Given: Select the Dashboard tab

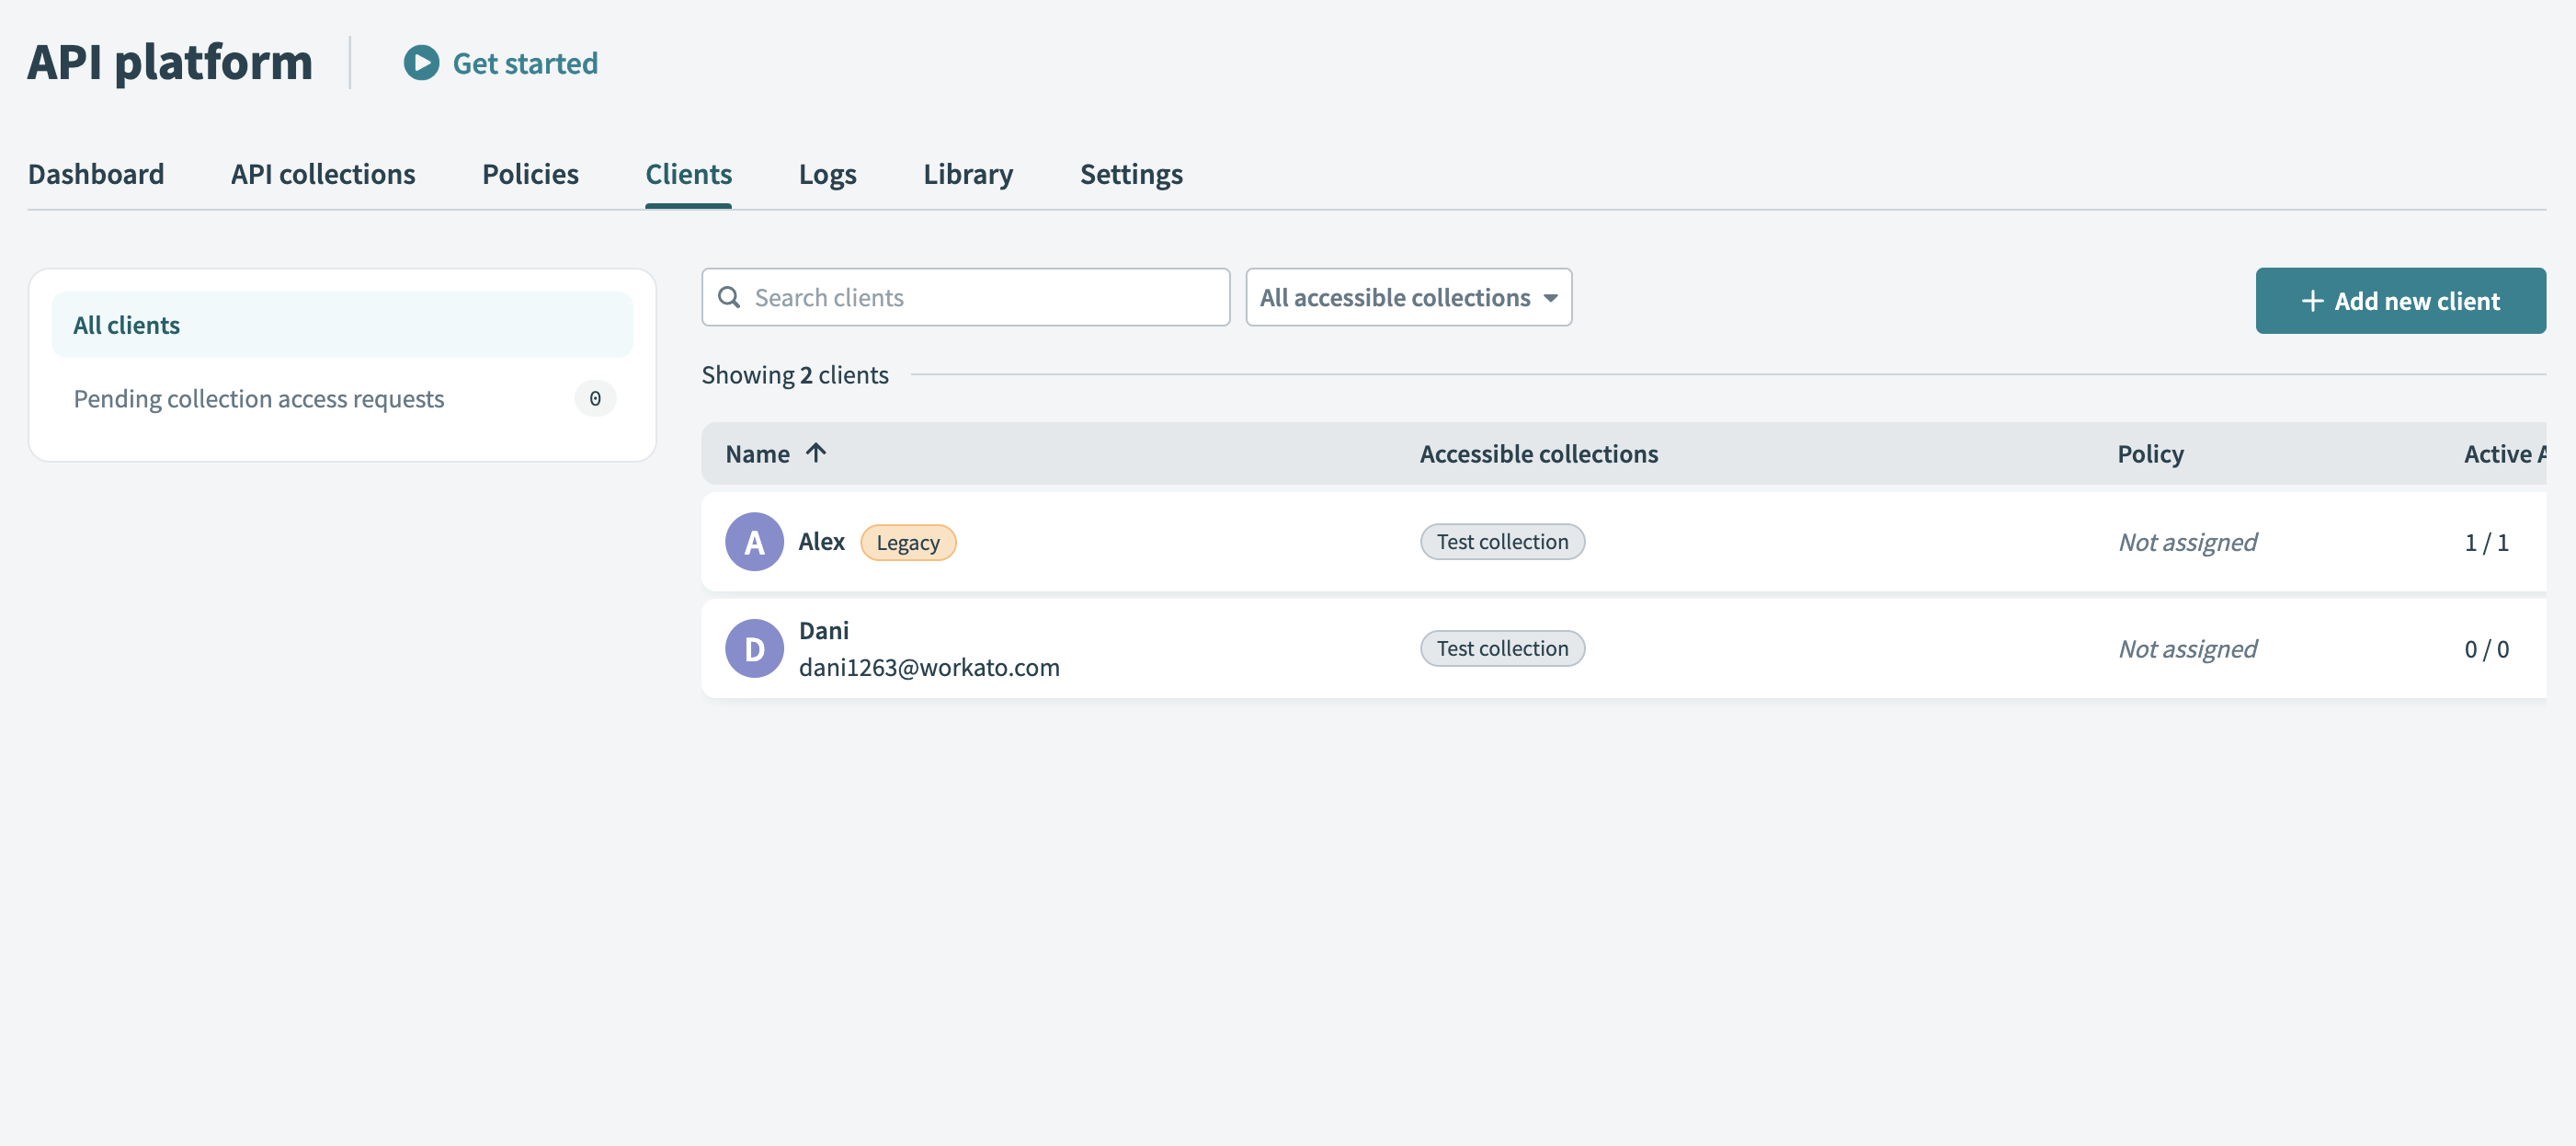Looking at the screenshot, I should 96,169.
